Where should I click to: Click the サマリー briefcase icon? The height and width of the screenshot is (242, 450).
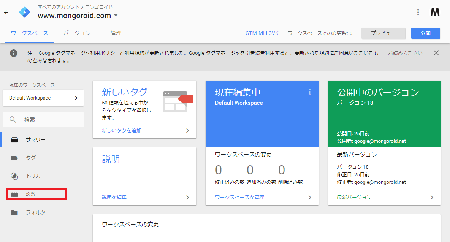click(x=14, y=140)
